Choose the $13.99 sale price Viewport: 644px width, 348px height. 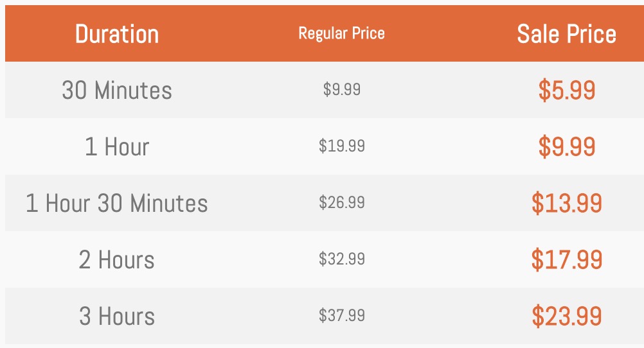pos(567,203)
